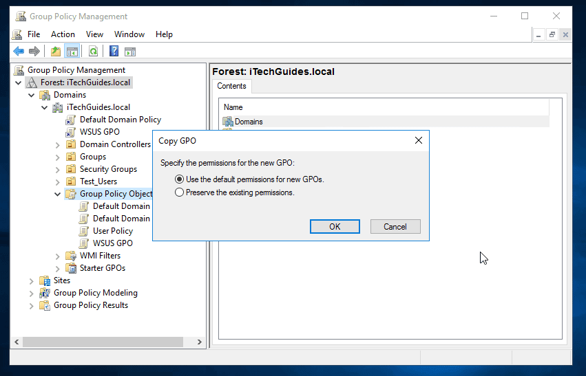Restore the inner MDI console window

click(x=552, y=34)
